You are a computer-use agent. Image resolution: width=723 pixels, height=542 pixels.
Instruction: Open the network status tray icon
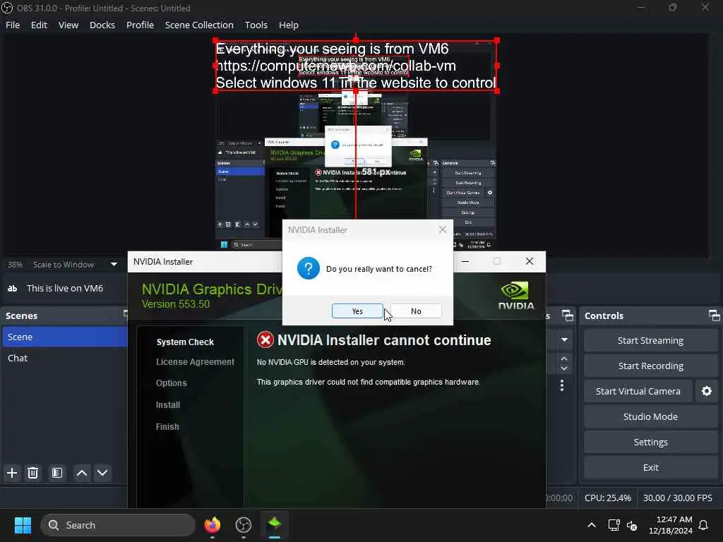(x=614, y=525)
